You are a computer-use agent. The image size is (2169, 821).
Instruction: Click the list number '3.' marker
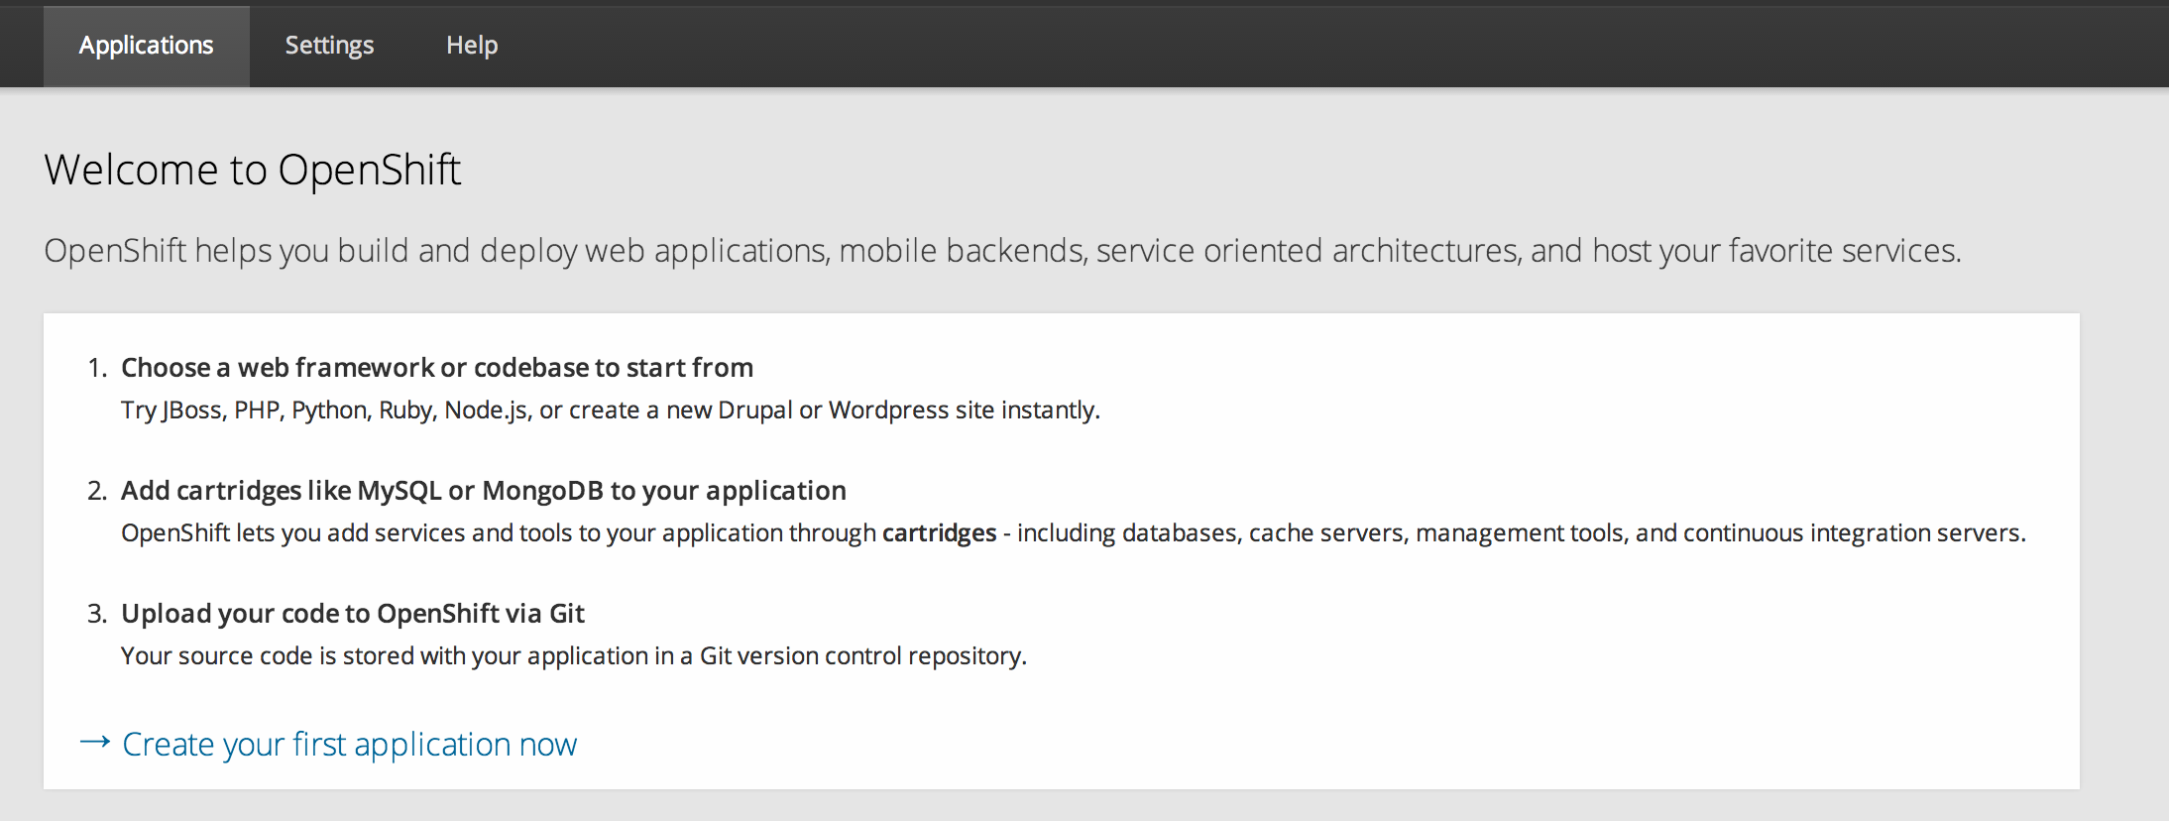pyautogui.click(x=96, y=614)
